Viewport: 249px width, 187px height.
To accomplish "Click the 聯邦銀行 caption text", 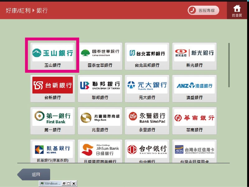I will point(100,98).
